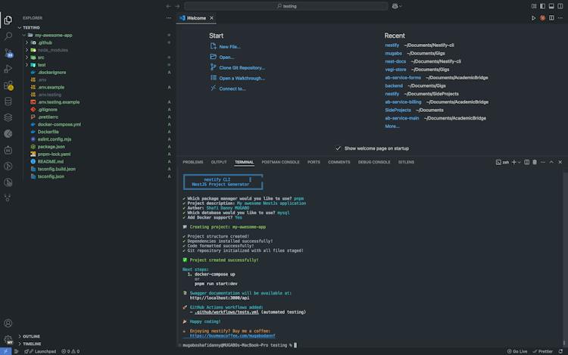Toggle Show welcome page on startup checkbox
This screenshot has height=355, width=568.
tap(338, 148)
